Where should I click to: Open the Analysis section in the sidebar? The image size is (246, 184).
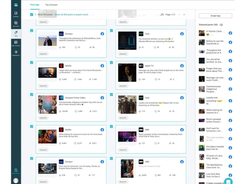[16, 14]
